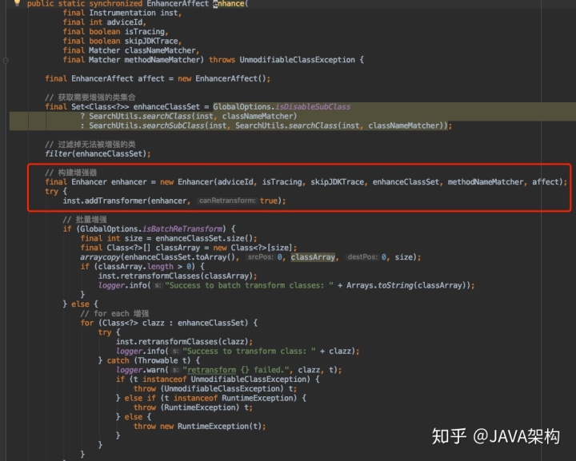Click the string 'retransform {} failed.'
The image size is (576, 461).
[x=238, y=370]
